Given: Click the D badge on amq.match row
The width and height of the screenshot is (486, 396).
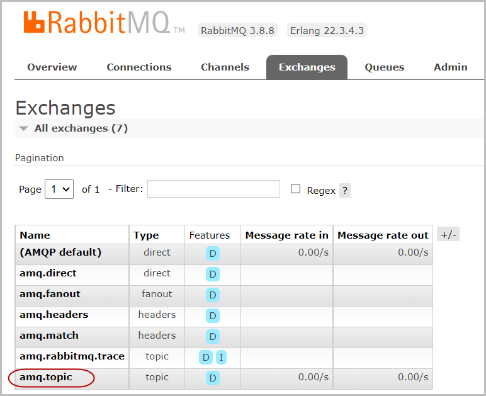Looking at the screenshot, I should pyautogui.click(x=213, y=336).
